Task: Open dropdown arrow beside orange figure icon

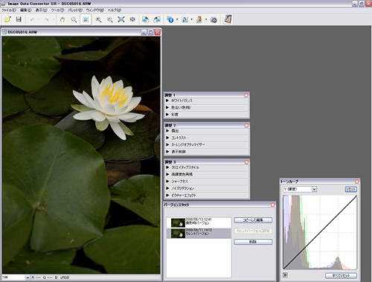Action: pos(206,19)
